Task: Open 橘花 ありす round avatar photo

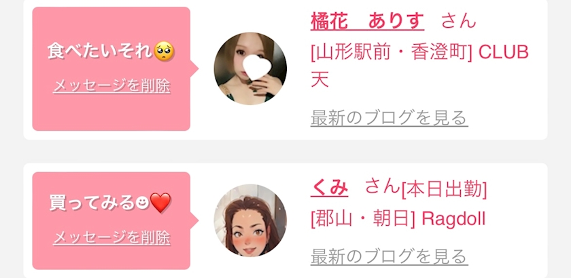Action: tap(250, 68)
